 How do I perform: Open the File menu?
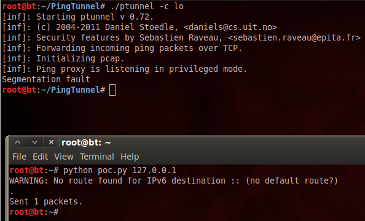point(19,157)
